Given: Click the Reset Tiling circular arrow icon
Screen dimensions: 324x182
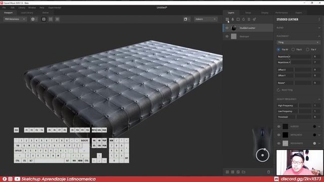Looking at the screenshot, I should 278,90.
